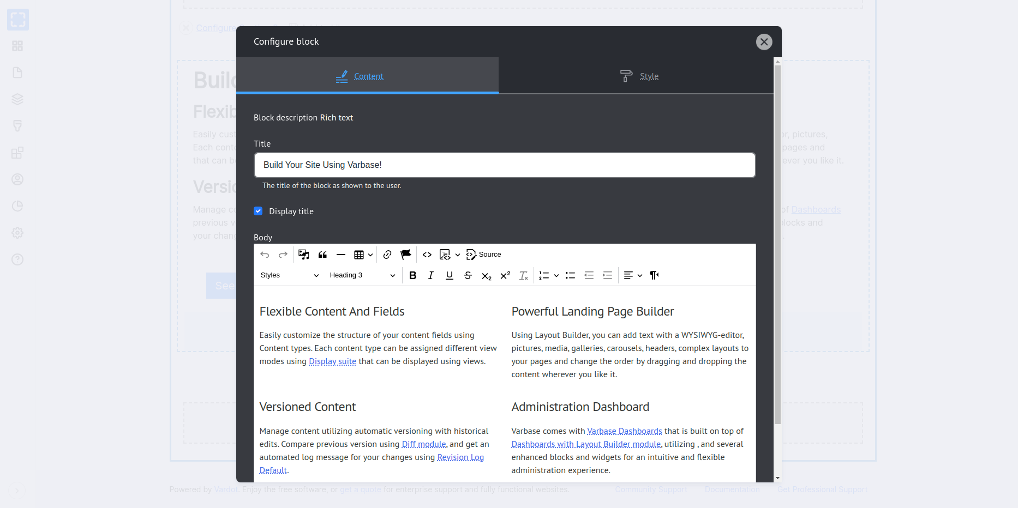
Task: Open the Display suite link
Action: (333, 361)
